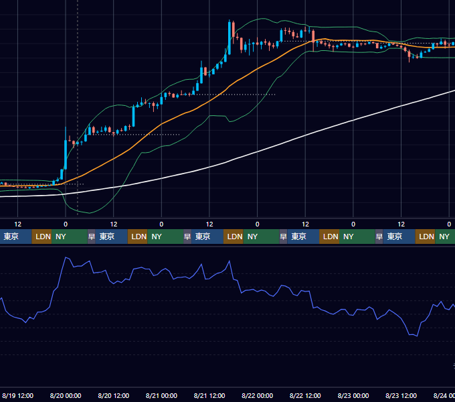Select the white long-term moving average line
455x402 pixels.
[257, 152]
